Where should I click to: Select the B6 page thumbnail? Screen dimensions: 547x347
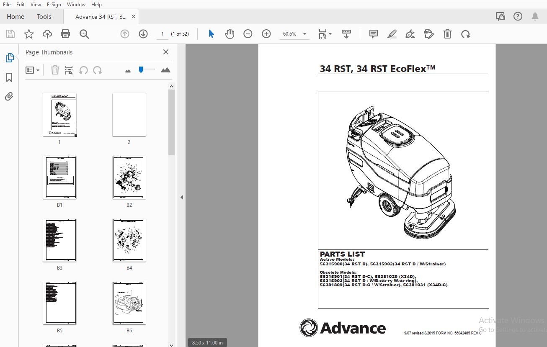pos(129,303)
